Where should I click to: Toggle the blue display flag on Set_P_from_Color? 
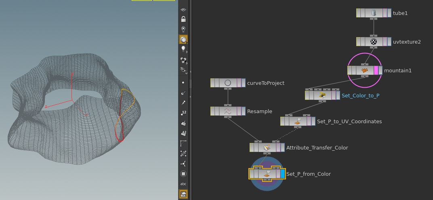click(x=282, y=174)
